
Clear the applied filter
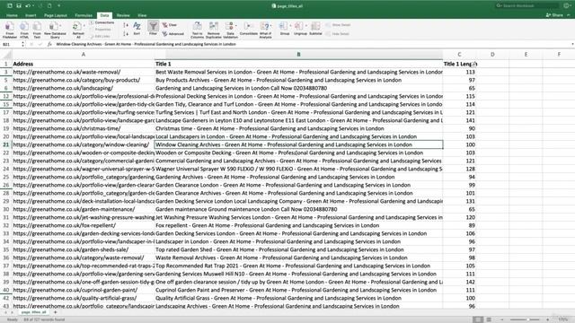170,25
